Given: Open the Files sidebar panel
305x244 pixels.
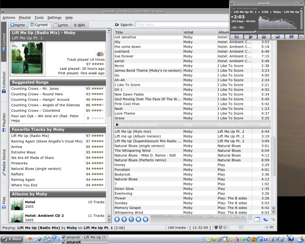Looking at the screenshot, I should pyautogui.click(x=4, y=203).
